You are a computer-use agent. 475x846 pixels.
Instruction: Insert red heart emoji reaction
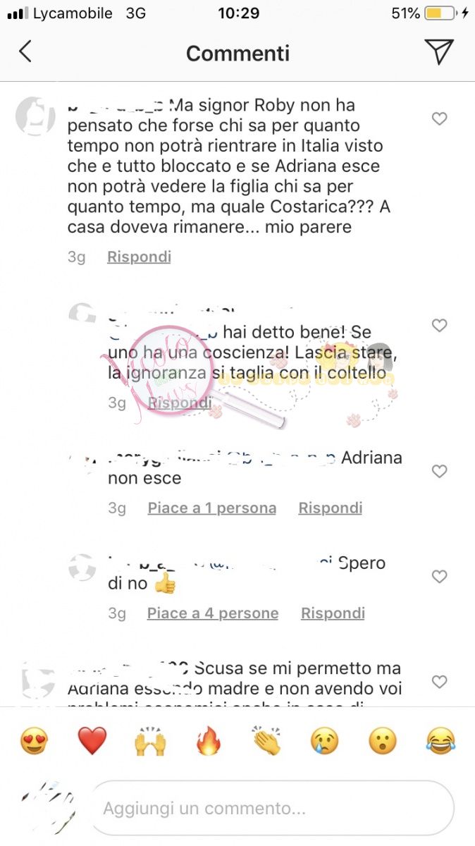[92, 741]
